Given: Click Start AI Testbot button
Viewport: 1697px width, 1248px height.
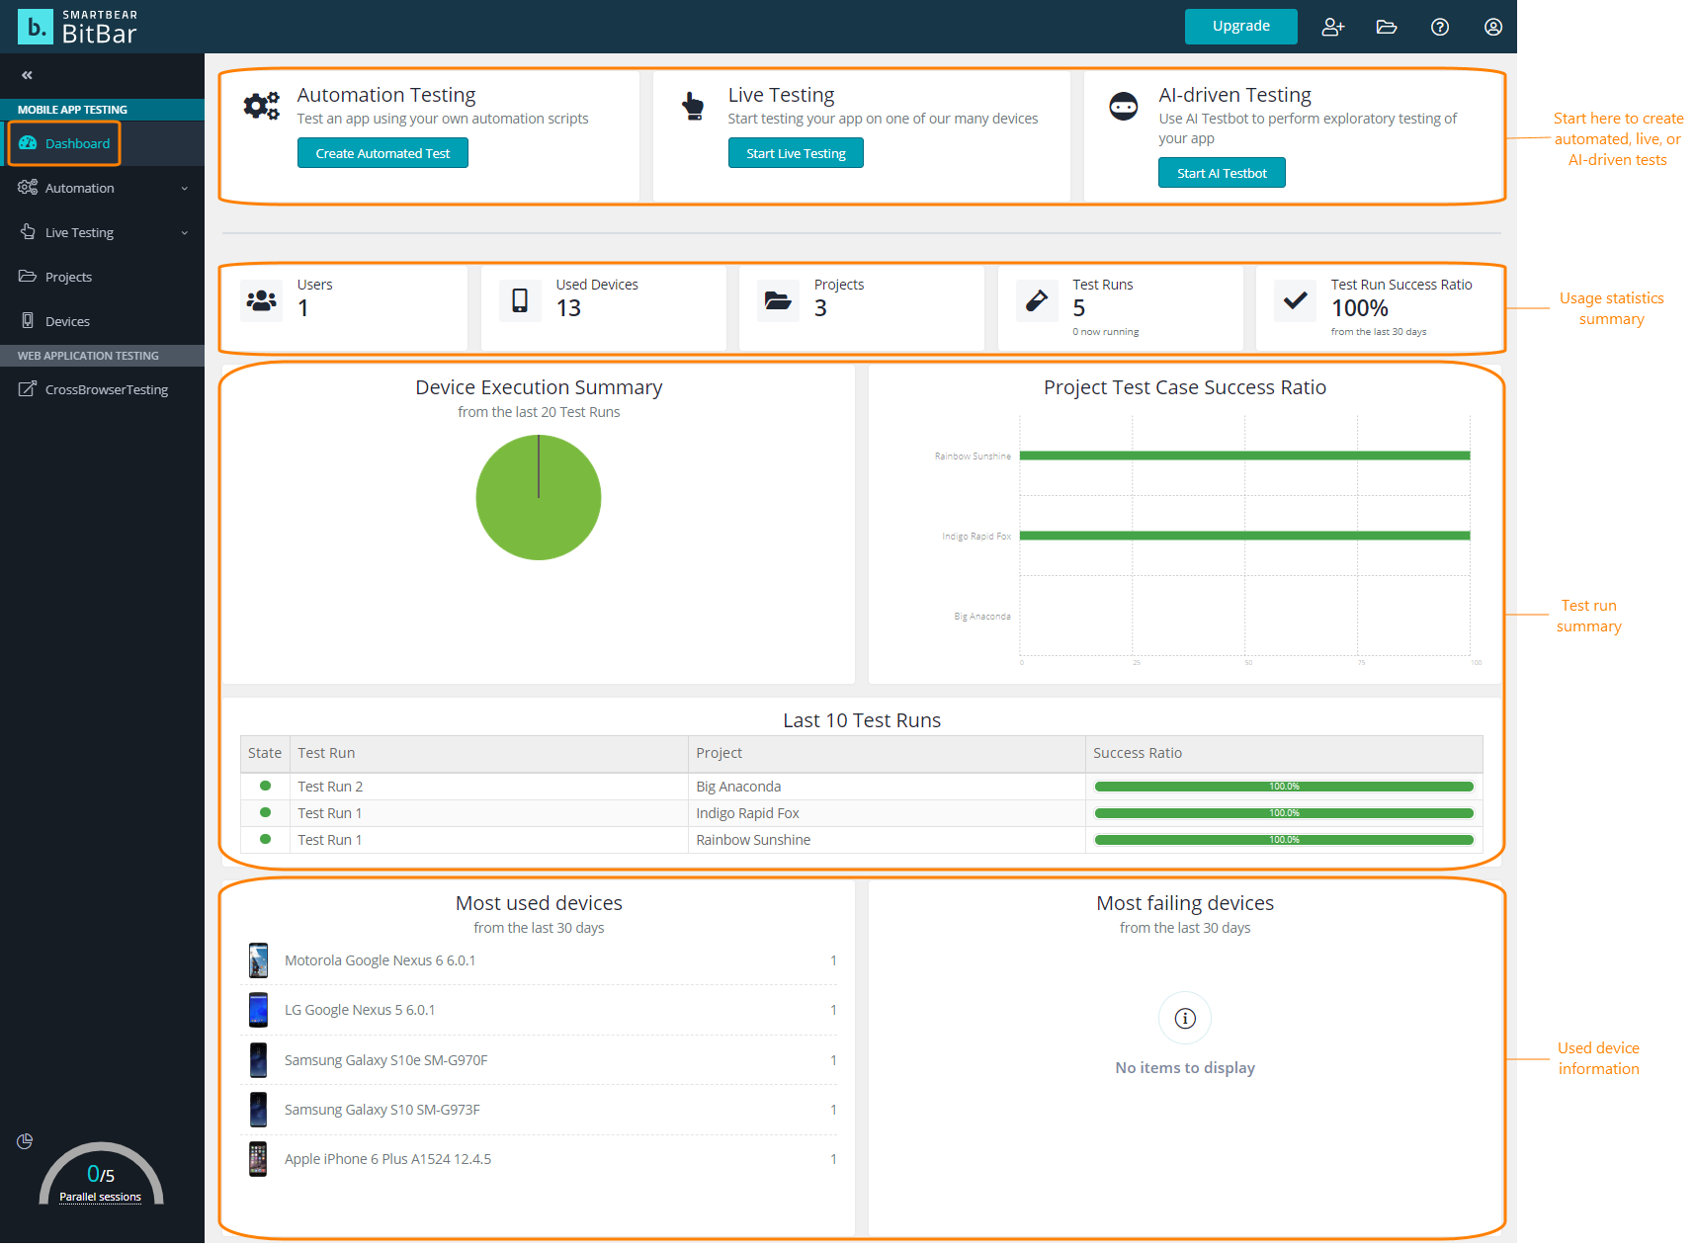Looking at the screenshot, I should tap(1222, 172).
